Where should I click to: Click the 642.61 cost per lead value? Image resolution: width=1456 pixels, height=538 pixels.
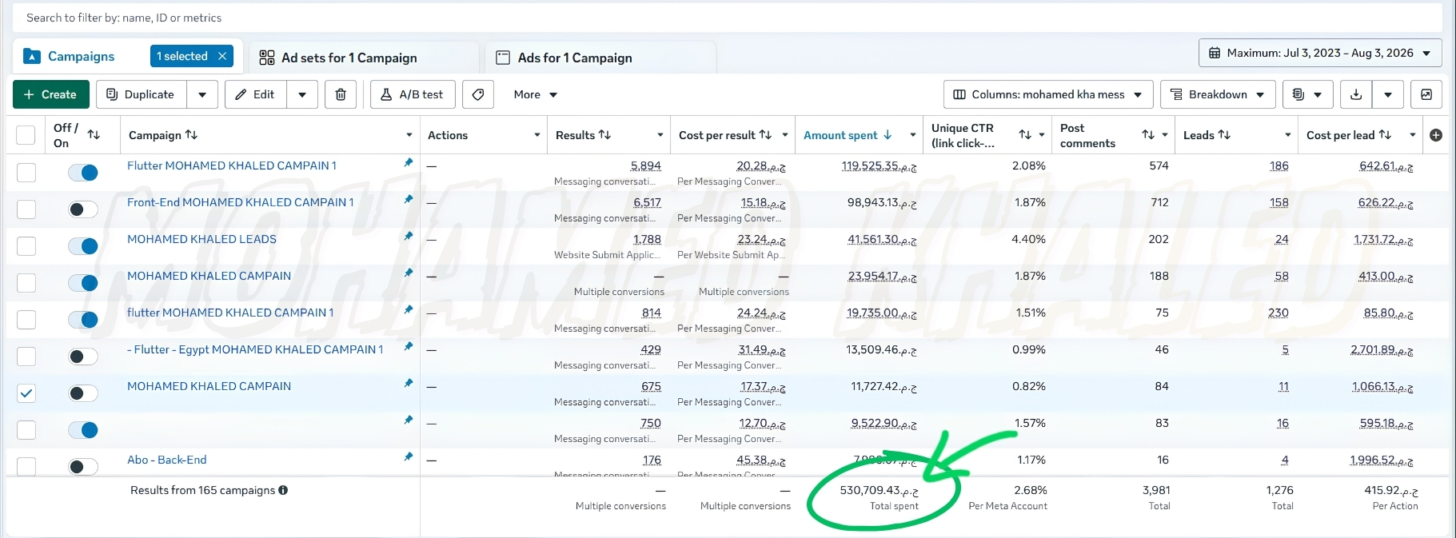coord(1386,166)
